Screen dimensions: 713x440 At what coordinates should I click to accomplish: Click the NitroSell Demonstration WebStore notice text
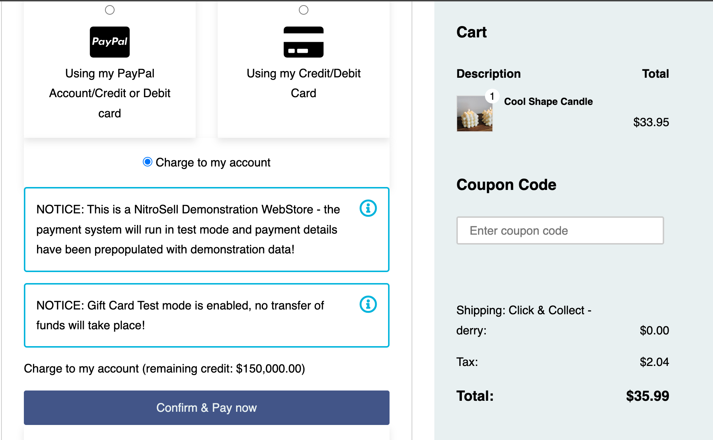(x=188, y=230)
